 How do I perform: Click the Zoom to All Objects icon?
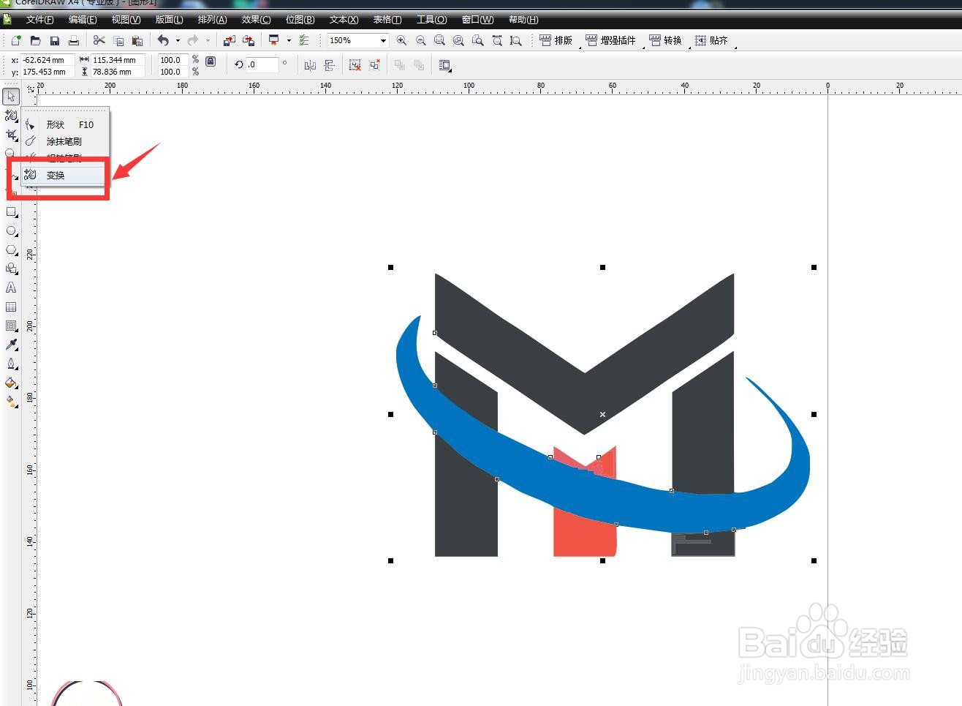tap(458, 40)
